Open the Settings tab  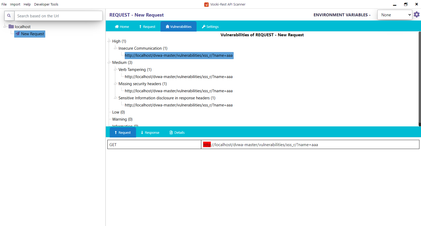coord(210,27)
